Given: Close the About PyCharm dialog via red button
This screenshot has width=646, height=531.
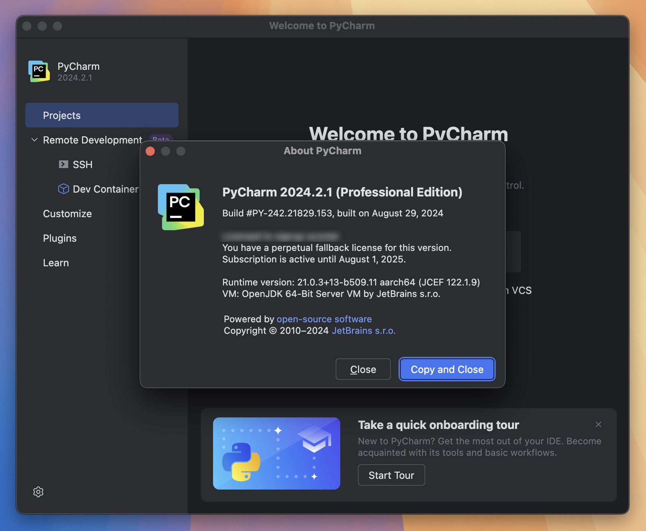Looking at the screenshot, I should coord(150,151).
